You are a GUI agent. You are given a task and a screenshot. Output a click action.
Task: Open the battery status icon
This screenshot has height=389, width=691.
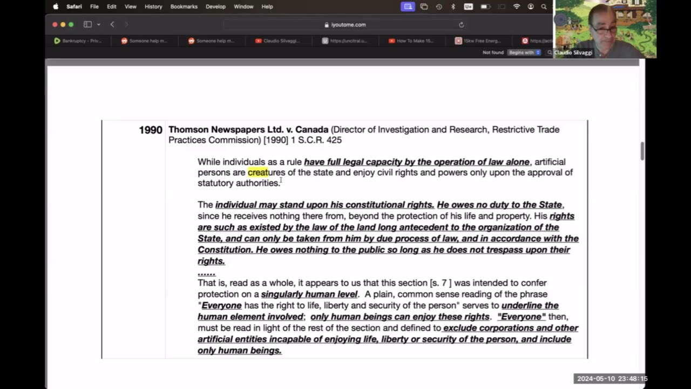tap(485, 6)
